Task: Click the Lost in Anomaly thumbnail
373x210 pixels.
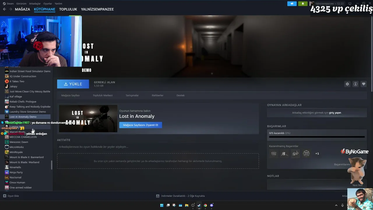Action: 88,119
